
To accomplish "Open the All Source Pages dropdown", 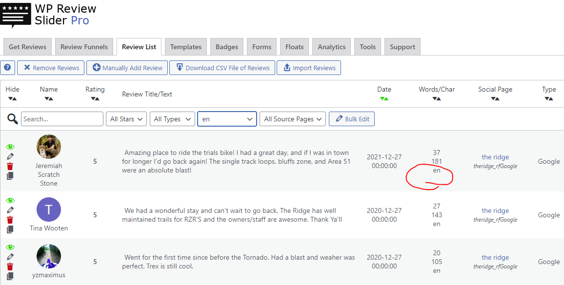I will pos(293,119).
